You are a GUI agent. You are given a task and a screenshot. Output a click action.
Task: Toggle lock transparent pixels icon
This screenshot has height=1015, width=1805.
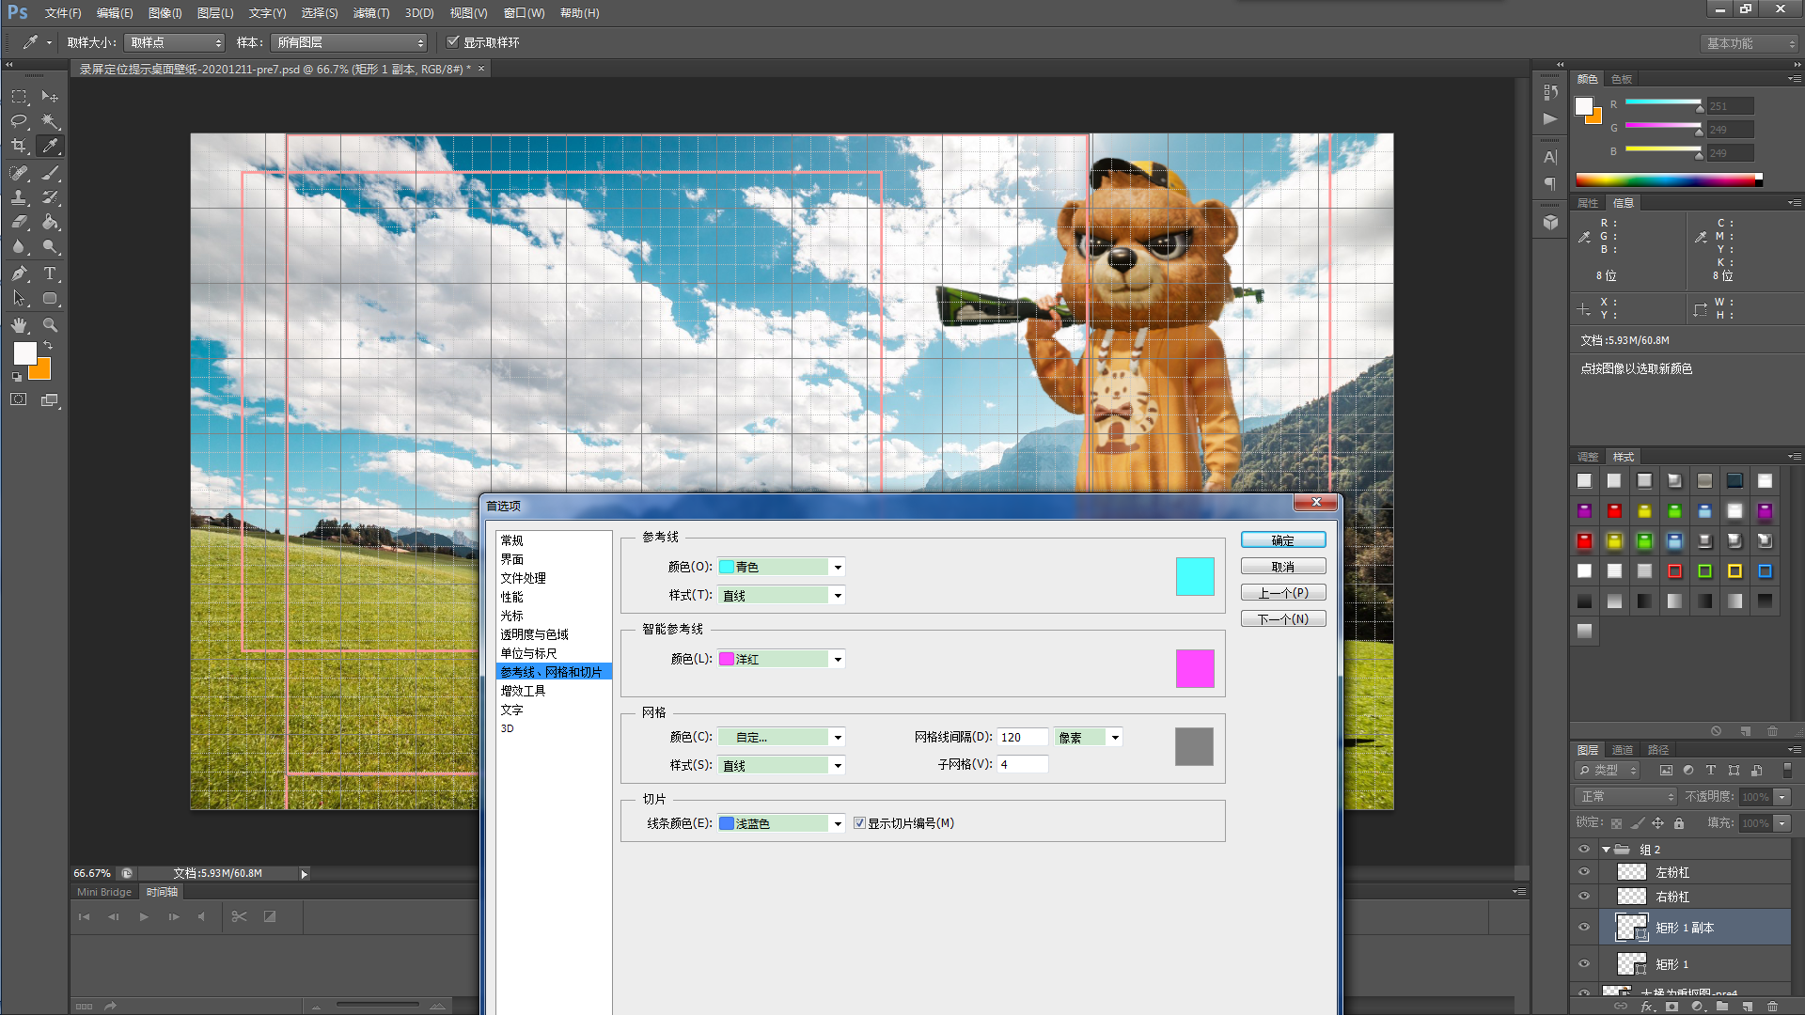click(x=1617, y=823)
